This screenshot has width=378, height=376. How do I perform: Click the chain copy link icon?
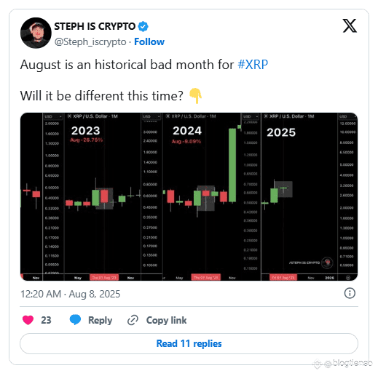point(133,320)
